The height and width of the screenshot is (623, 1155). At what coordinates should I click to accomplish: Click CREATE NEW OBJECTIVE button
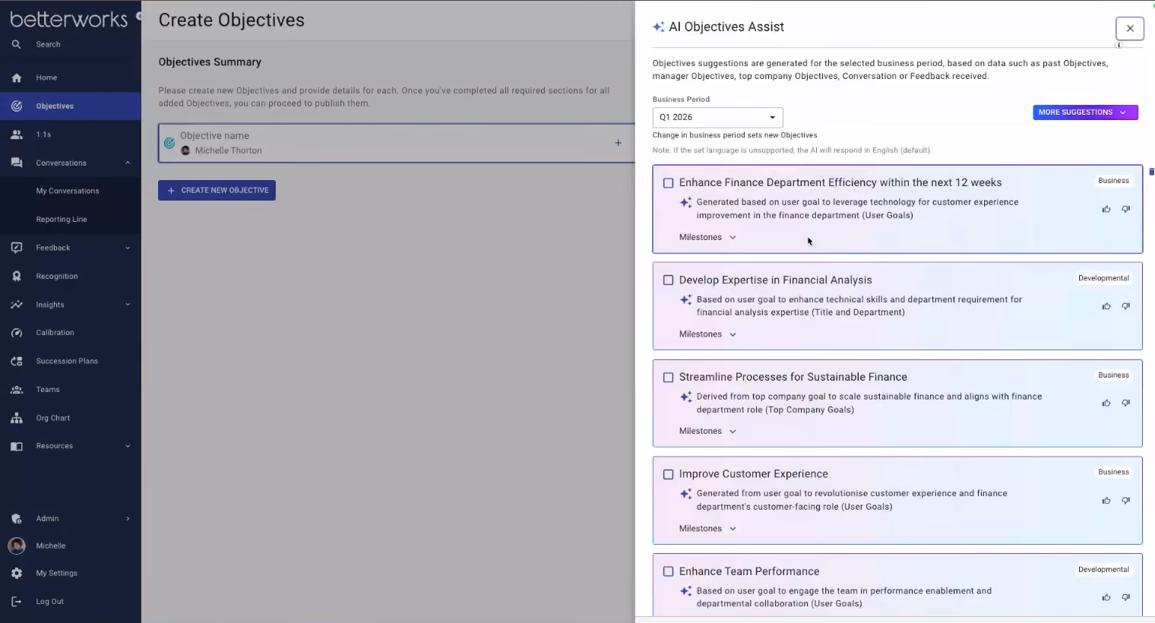coord(217,190)
